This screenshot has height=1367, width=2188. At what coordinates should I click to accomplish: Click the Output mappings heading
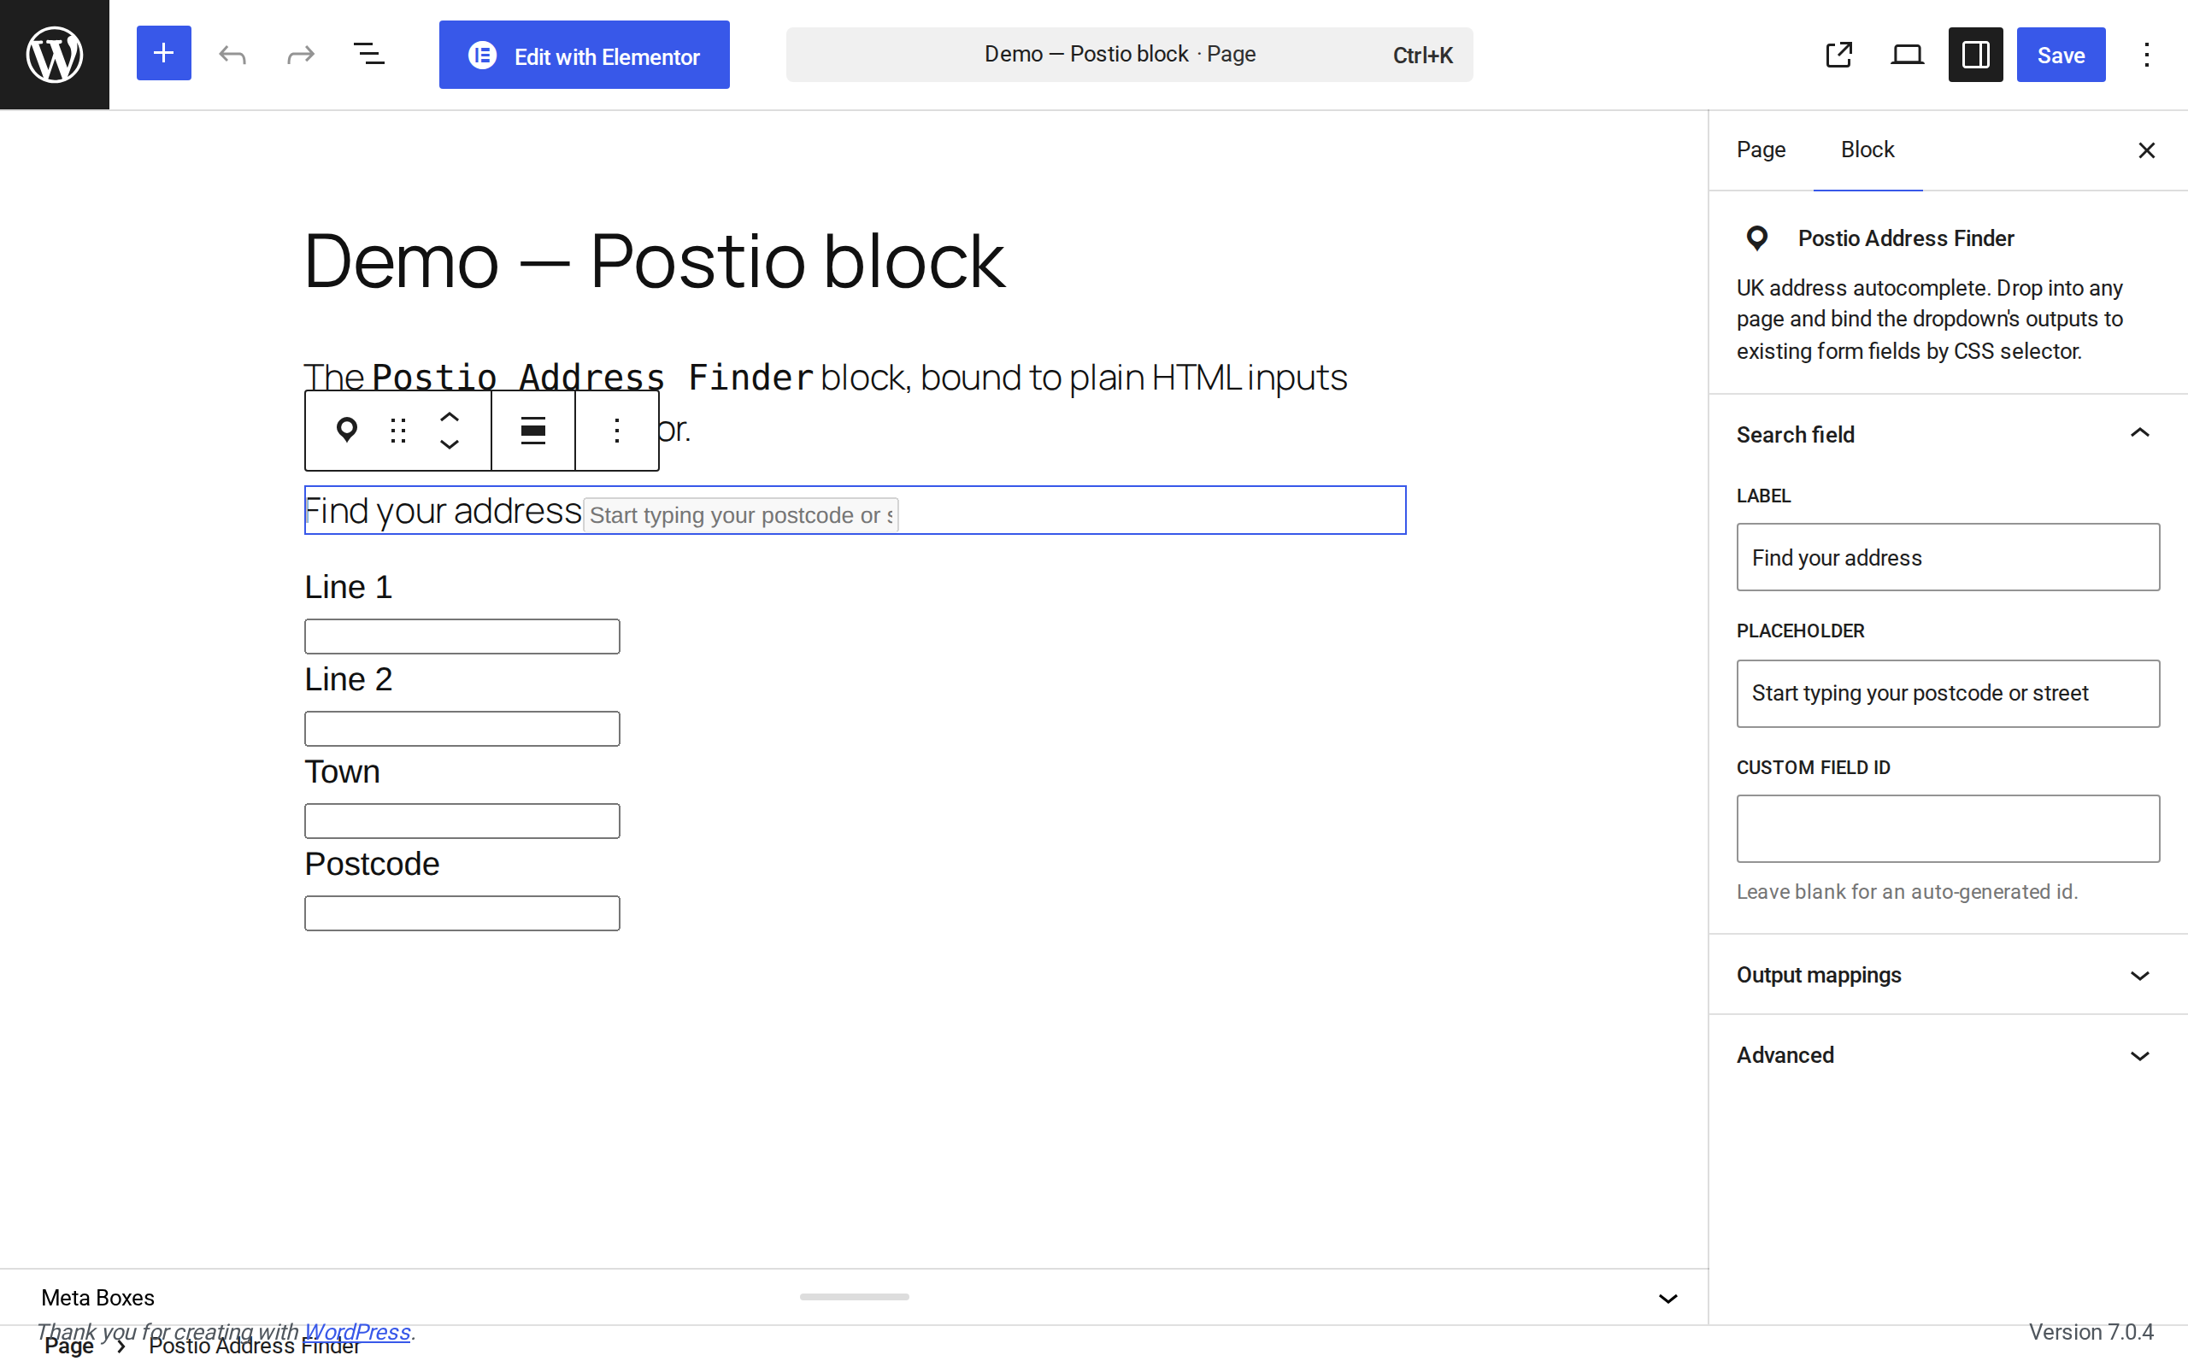[x=1818, y=976]
